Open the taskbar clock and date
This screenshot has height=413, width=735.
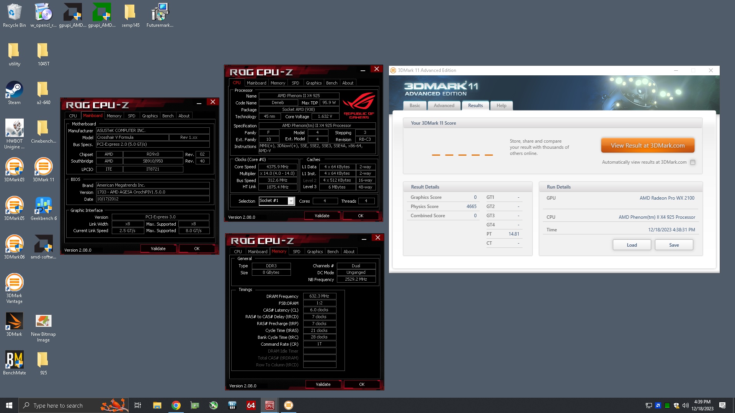(702, 405)
